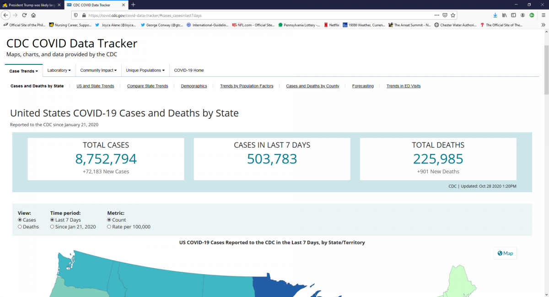Open Joyce Alene Twitter bookmark
Viewport: 549px width, 297px height.
116,25
